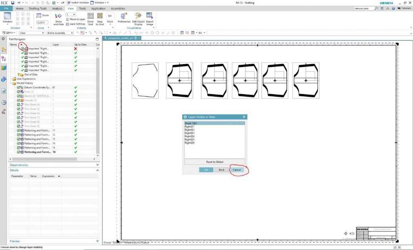Expand the Dependencies panel
This screenshot has height=250, width=413.
[98, 165]
